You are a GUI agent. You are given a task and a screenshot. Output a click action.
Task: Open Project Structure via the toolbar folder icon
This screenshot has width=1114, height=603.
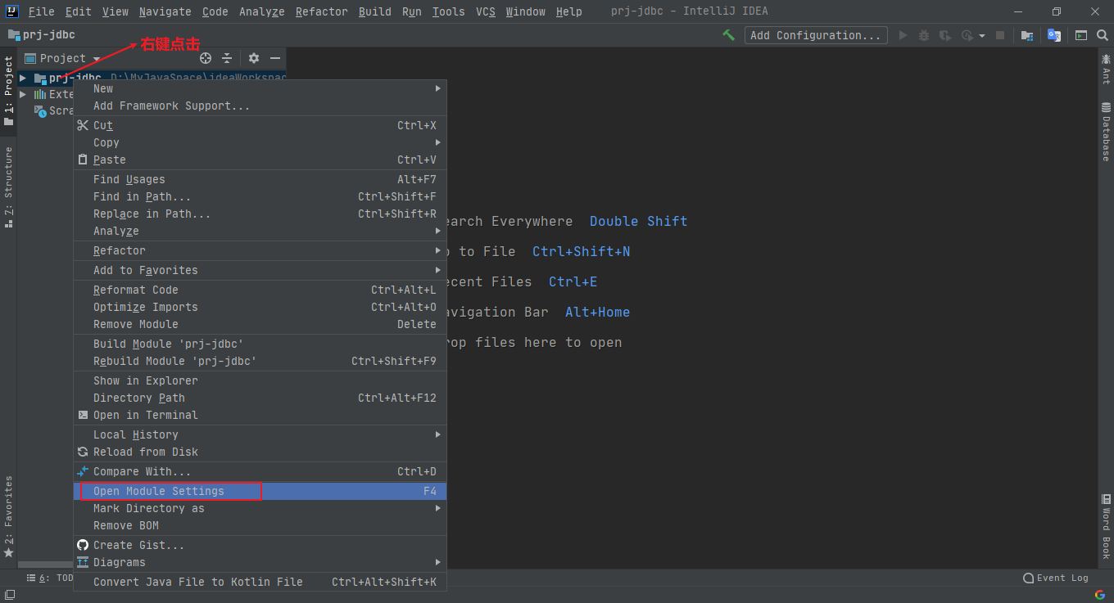pyautogui.click(x=1026, y=35)
